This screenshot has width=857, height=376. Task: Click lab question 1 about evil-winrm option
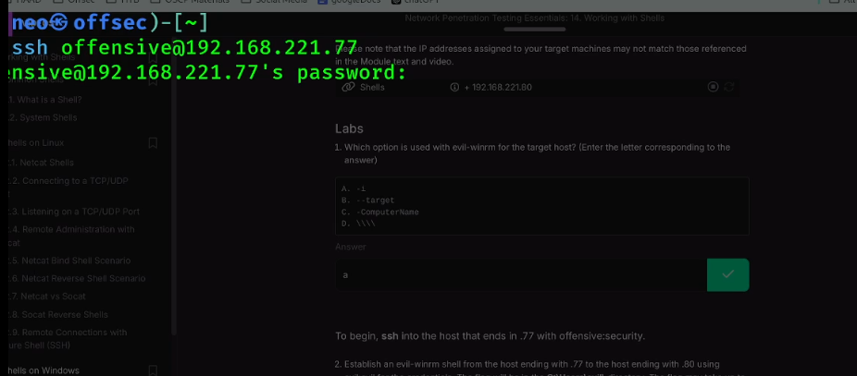coord(533,153)
